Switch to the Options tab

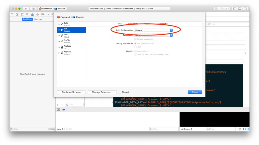coord(148,24)
